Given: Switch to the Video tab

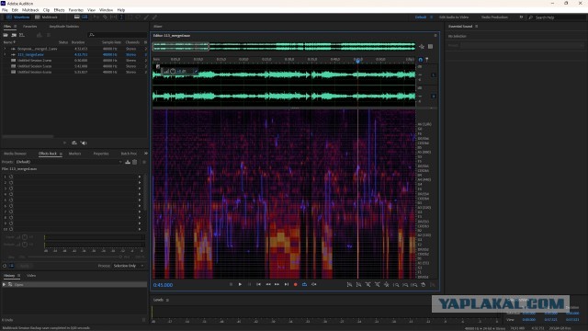Looking at the screenshot, I should pos(31,276).
